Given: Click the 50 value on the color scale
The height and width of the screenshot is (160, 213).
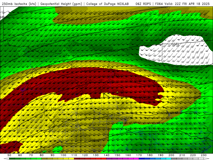Looking at the screenshot, I should (9, 155).
